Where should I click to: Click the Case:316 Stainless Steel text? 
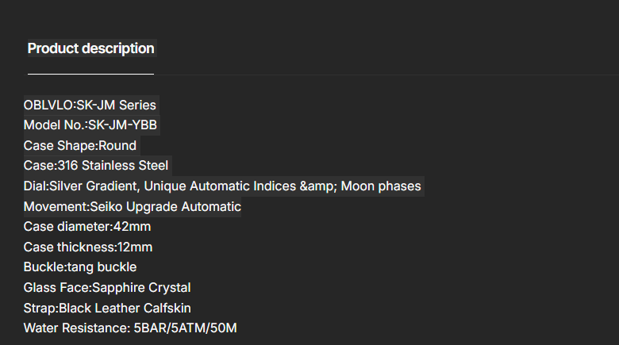[96, 166]
